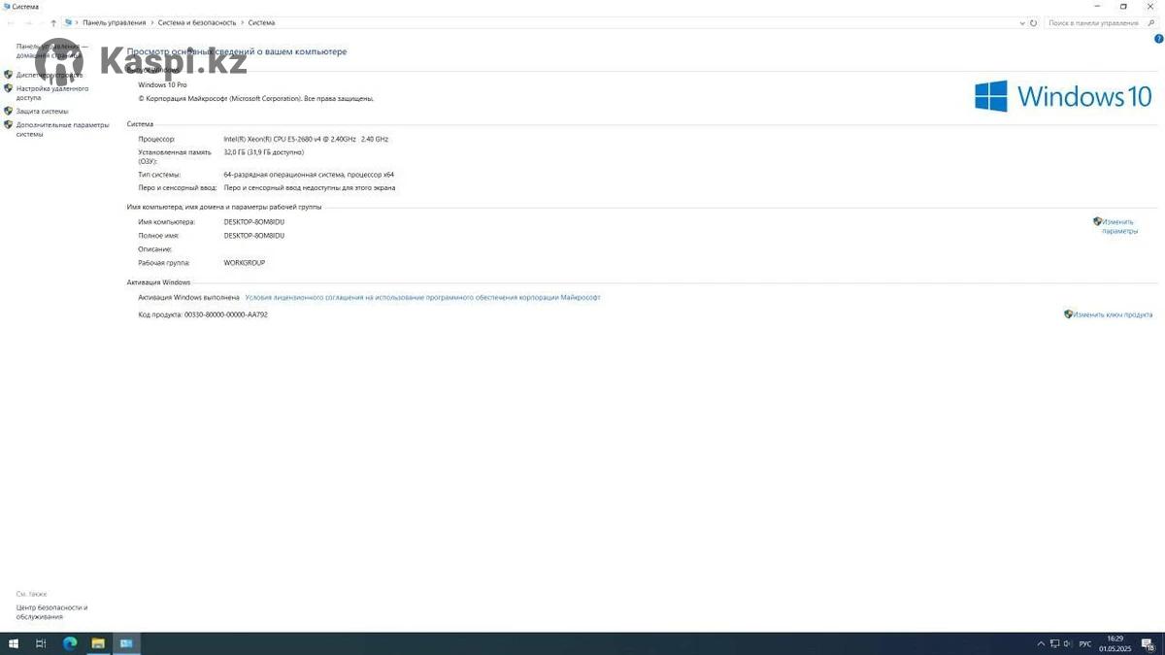Screen dimensions: 1165x655
Task: Click the Windows 10 Pro edition text
Action: click(162, 85)
